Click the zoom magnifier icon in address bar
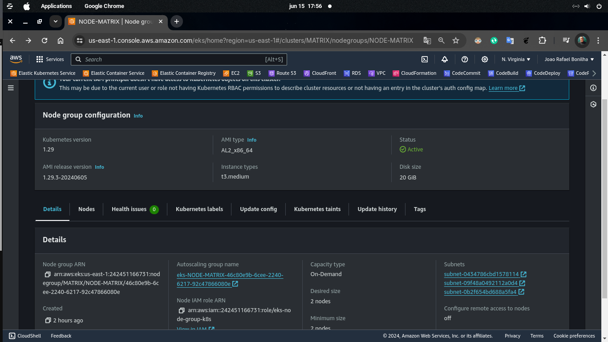The image size is (608, 342). [441, 41]
